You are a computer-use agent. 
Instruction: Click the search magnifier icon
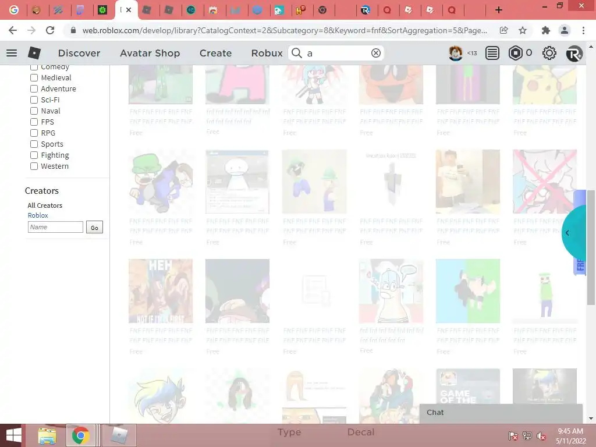coord(296,53)
